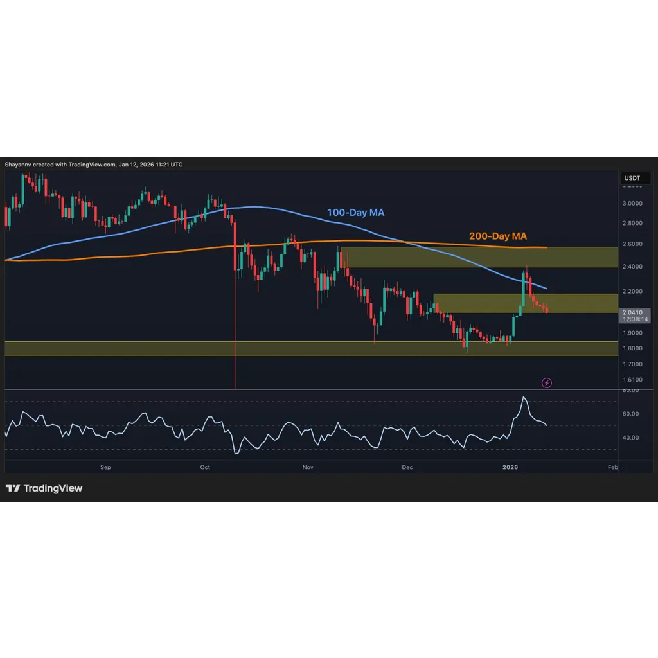Click the Nov label on time axis
658x658 pixels.
click(308, 467)
